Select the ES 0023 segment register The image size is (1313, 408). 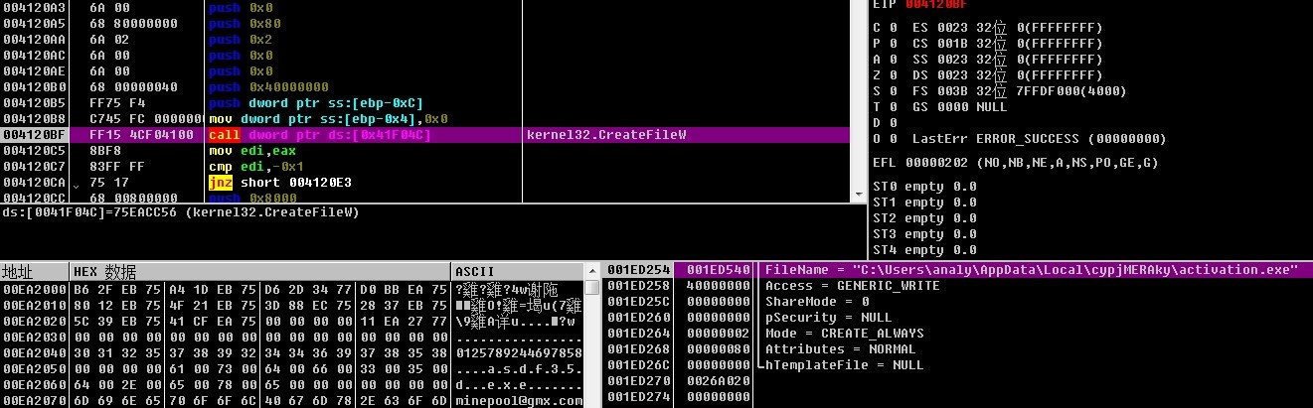tap(1007, 28)
